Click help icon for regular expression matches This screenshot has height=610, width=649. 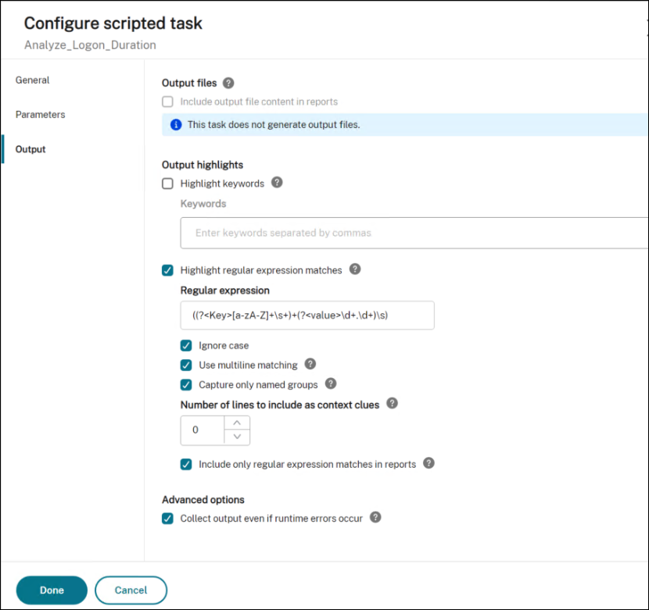(x=355, y=269)
